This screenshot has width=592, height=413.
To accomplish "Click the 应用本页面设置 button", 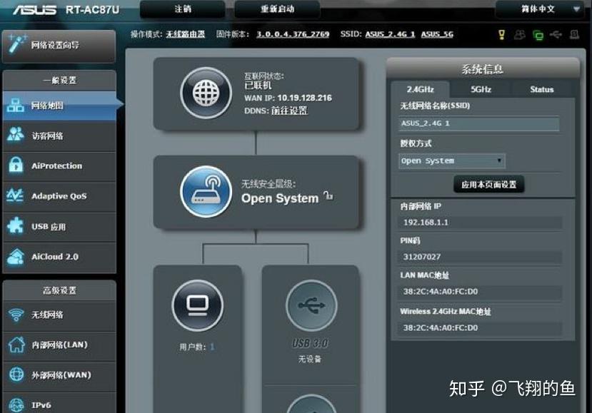I will [489, 185].
